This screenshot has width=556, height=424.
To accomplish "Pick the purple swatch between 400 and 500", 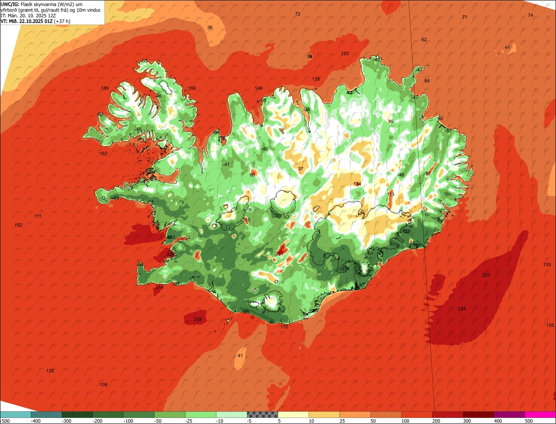I will [509, 414].
